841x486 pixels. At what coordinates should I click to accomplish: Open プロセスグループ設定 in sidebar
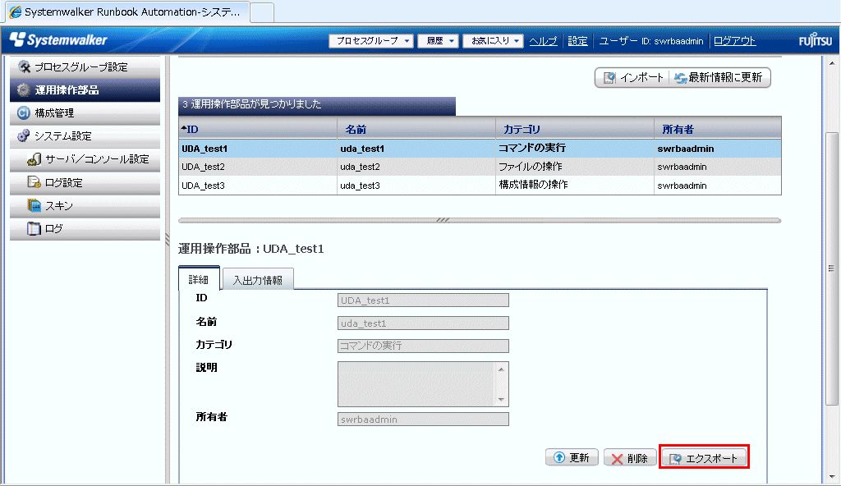pos(85,67)
